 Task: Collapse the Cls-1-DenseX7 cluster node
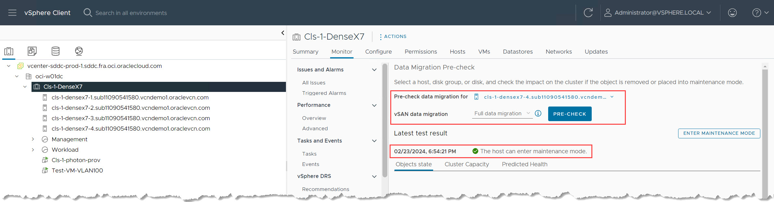coord(25,87)
